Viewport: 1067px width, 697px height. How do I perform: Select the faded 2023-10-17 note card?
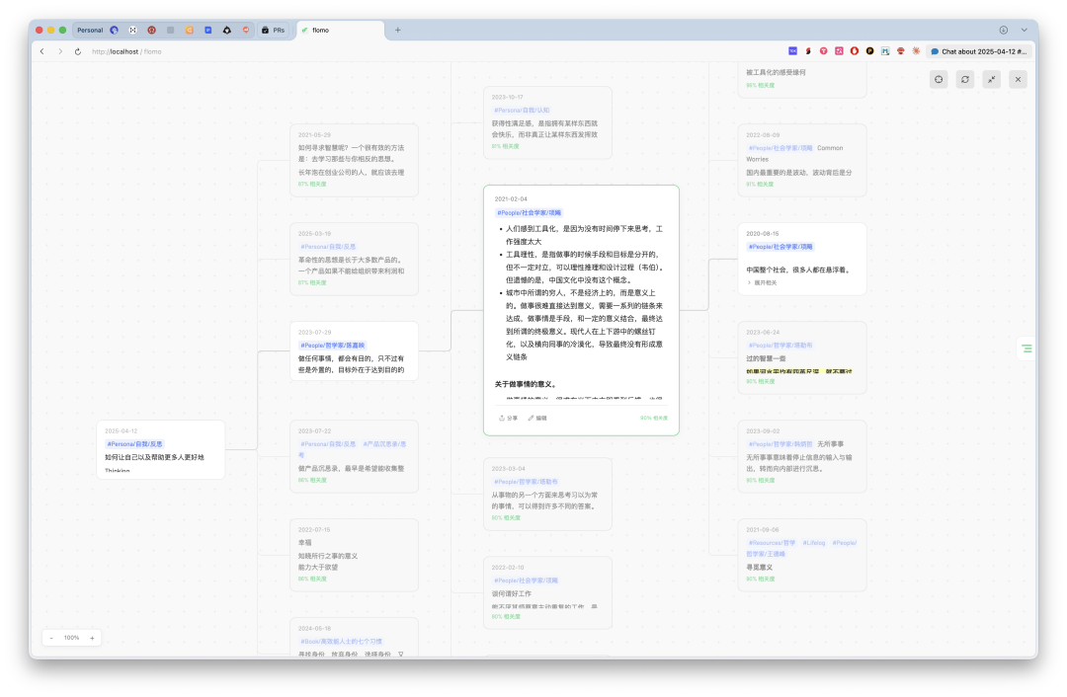tap(547, 122)
